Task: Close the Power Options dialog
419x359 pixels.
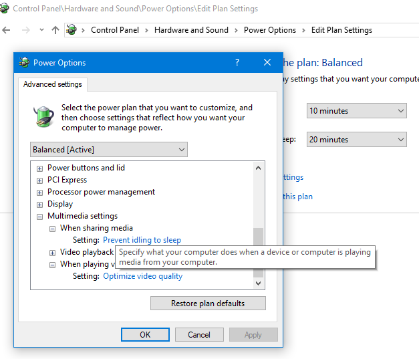Action: click(267, 62)
